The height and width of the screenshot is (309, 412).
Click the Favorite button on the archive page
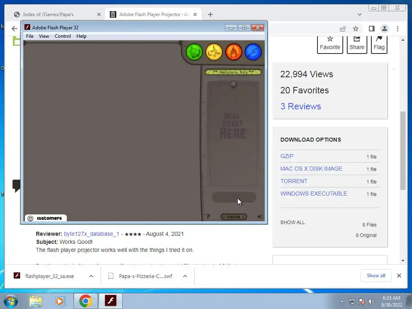pyautogui.click(x=330, y=45)
